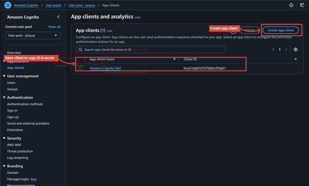Image resolution: width=309 pixels, height=186 pixels.
Task: Open Log streaming page
Action: point(18,158)
